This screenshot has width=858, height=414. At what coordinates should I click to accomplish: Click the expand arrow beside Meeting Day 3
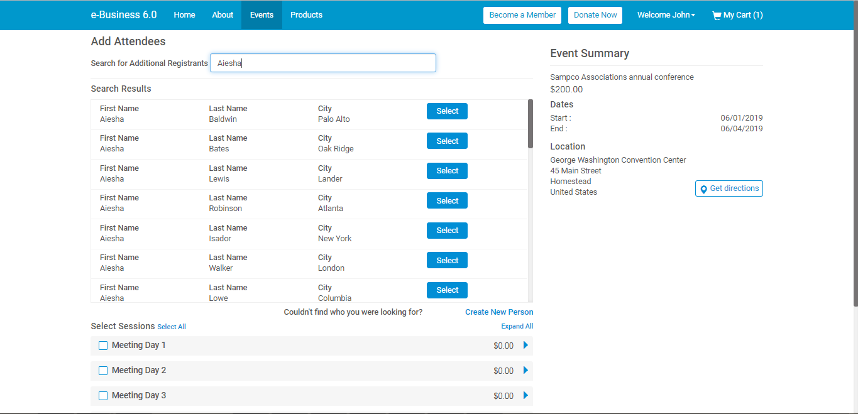[525, 395]
